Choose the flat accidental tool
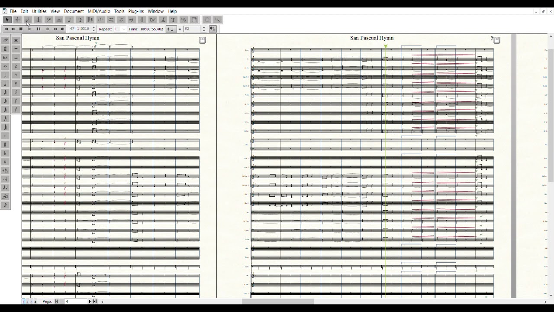Image resolution: width=554 pixels, height=312 pixels. pos(5,153)
